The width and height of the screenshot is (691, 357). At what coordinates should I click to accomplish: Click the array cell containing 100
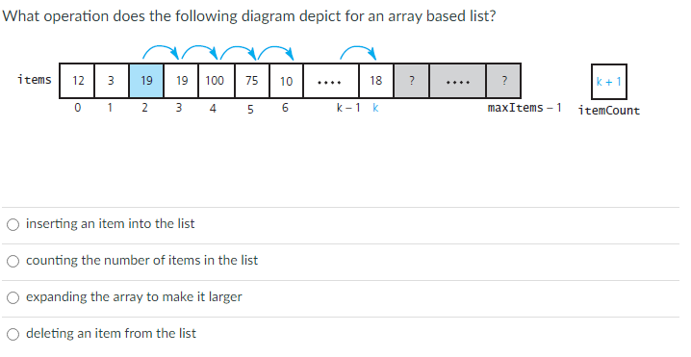point(216,81)
